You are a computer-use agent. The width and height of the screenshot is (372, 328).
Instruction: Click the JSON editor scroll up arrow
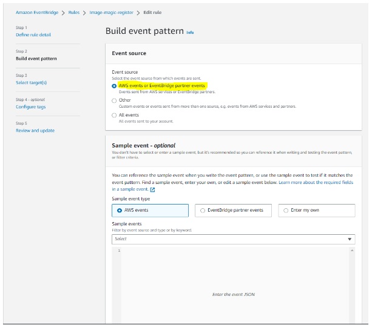pos(352,251)
